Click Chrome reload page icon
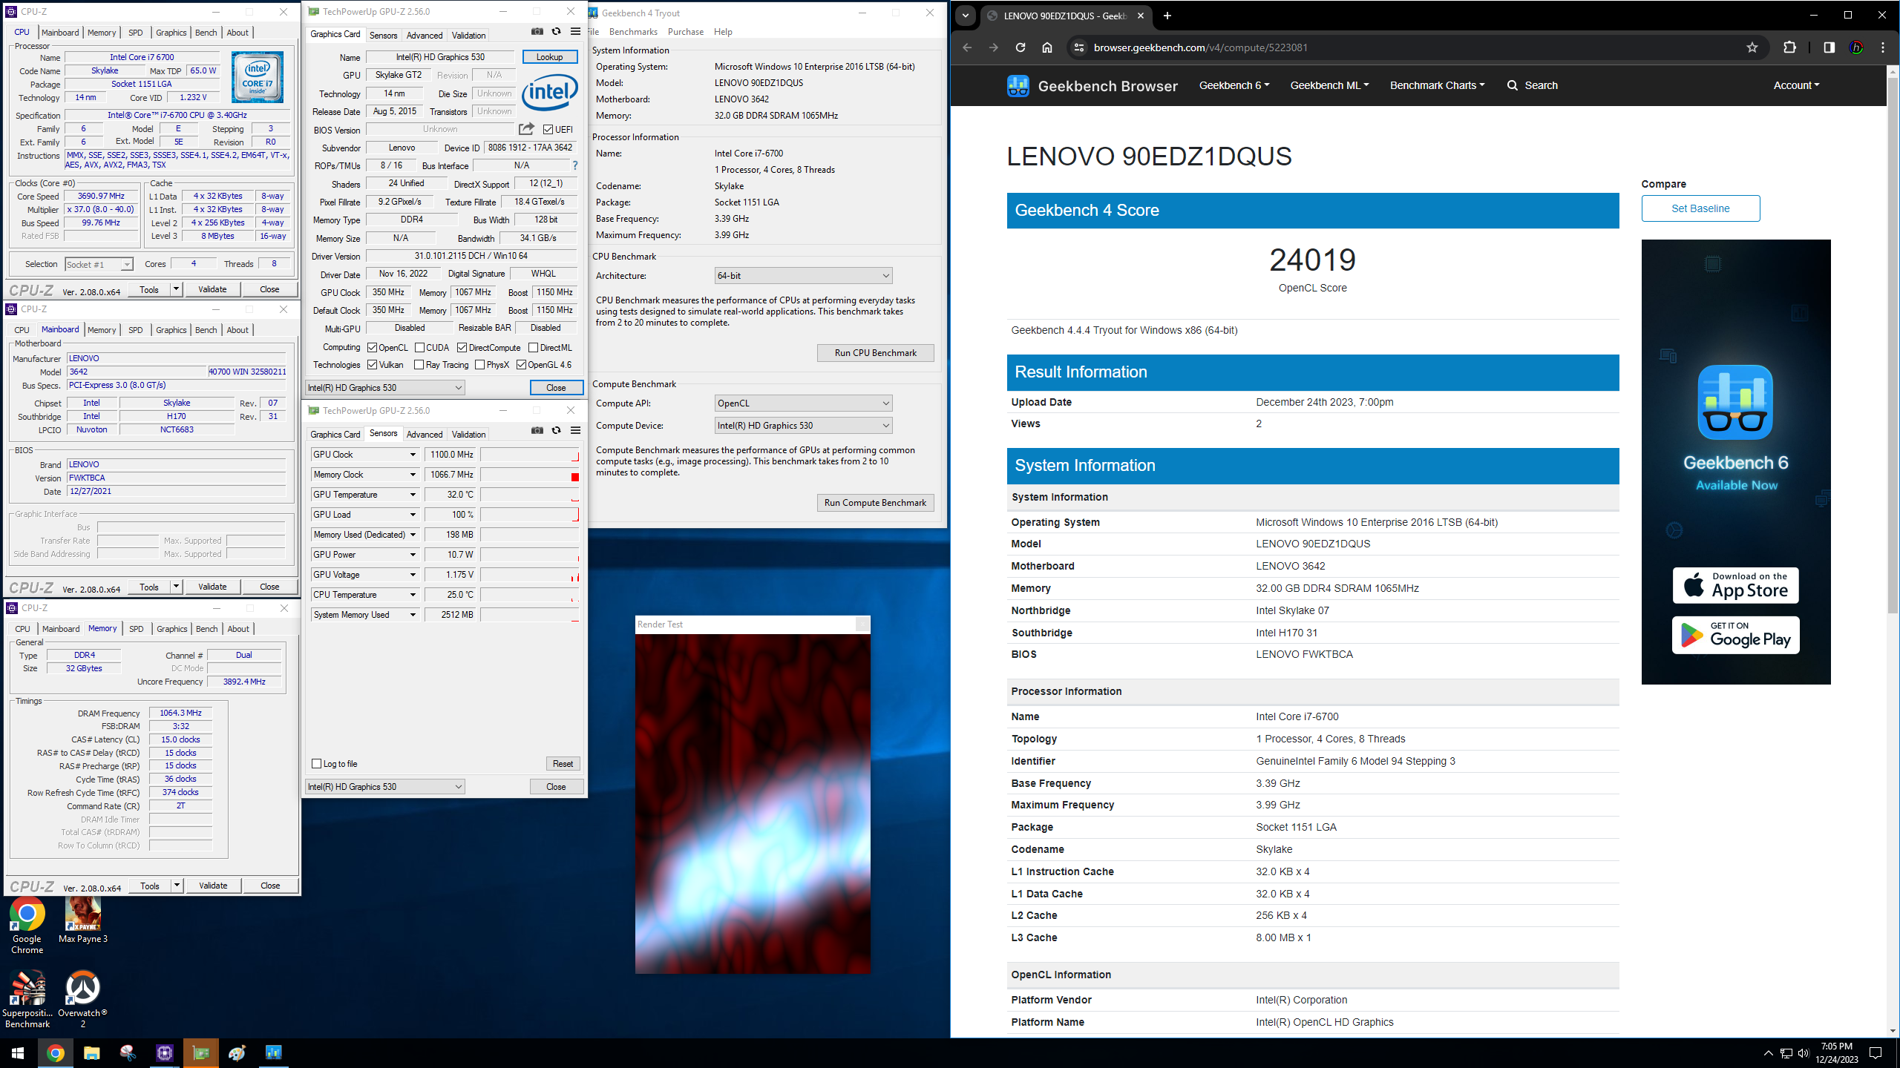The height and width of the screenshot is (1068, 1900). coord(1021,47)
